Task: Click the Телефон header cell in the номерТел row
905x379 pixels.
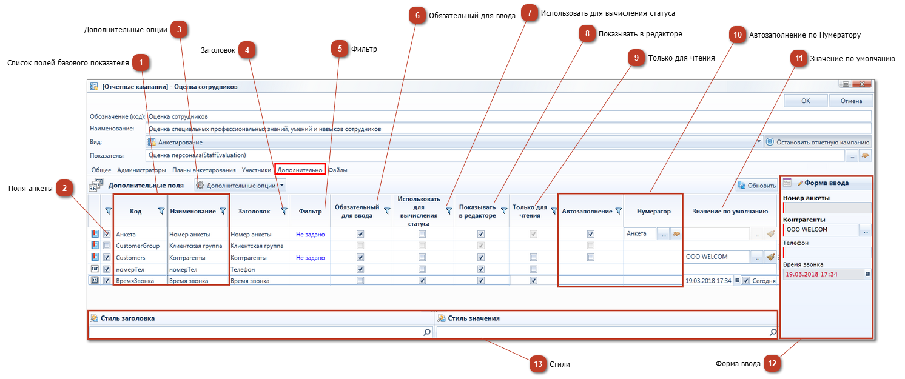Action: [259, 269]
